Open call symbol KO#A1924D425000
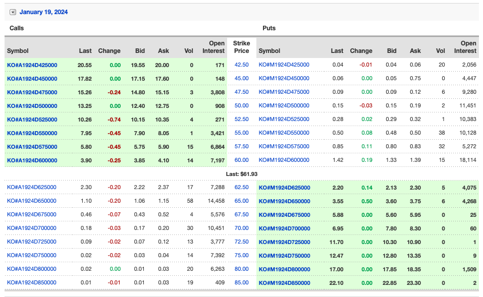 (x=32, y=65)
